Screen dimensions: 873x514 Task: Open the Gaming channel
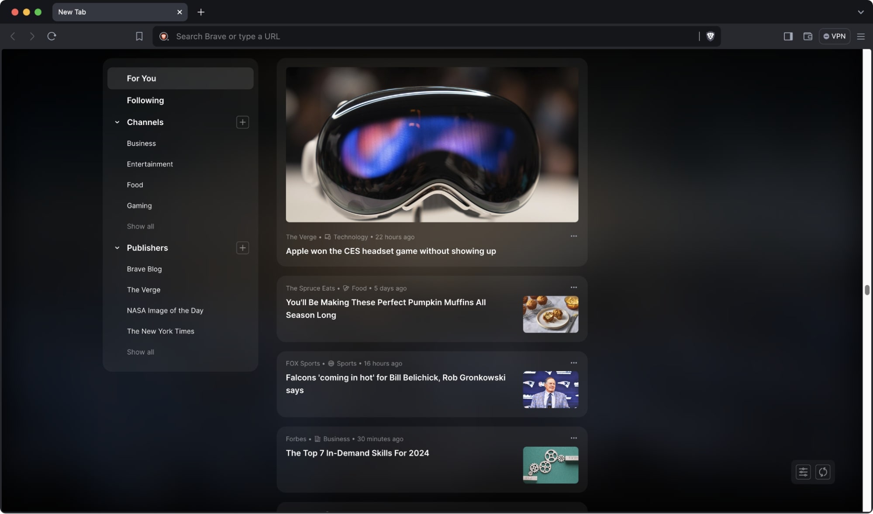coord(139,205)
